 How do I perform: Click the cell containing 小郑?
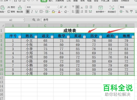click(x=29, y=53)
